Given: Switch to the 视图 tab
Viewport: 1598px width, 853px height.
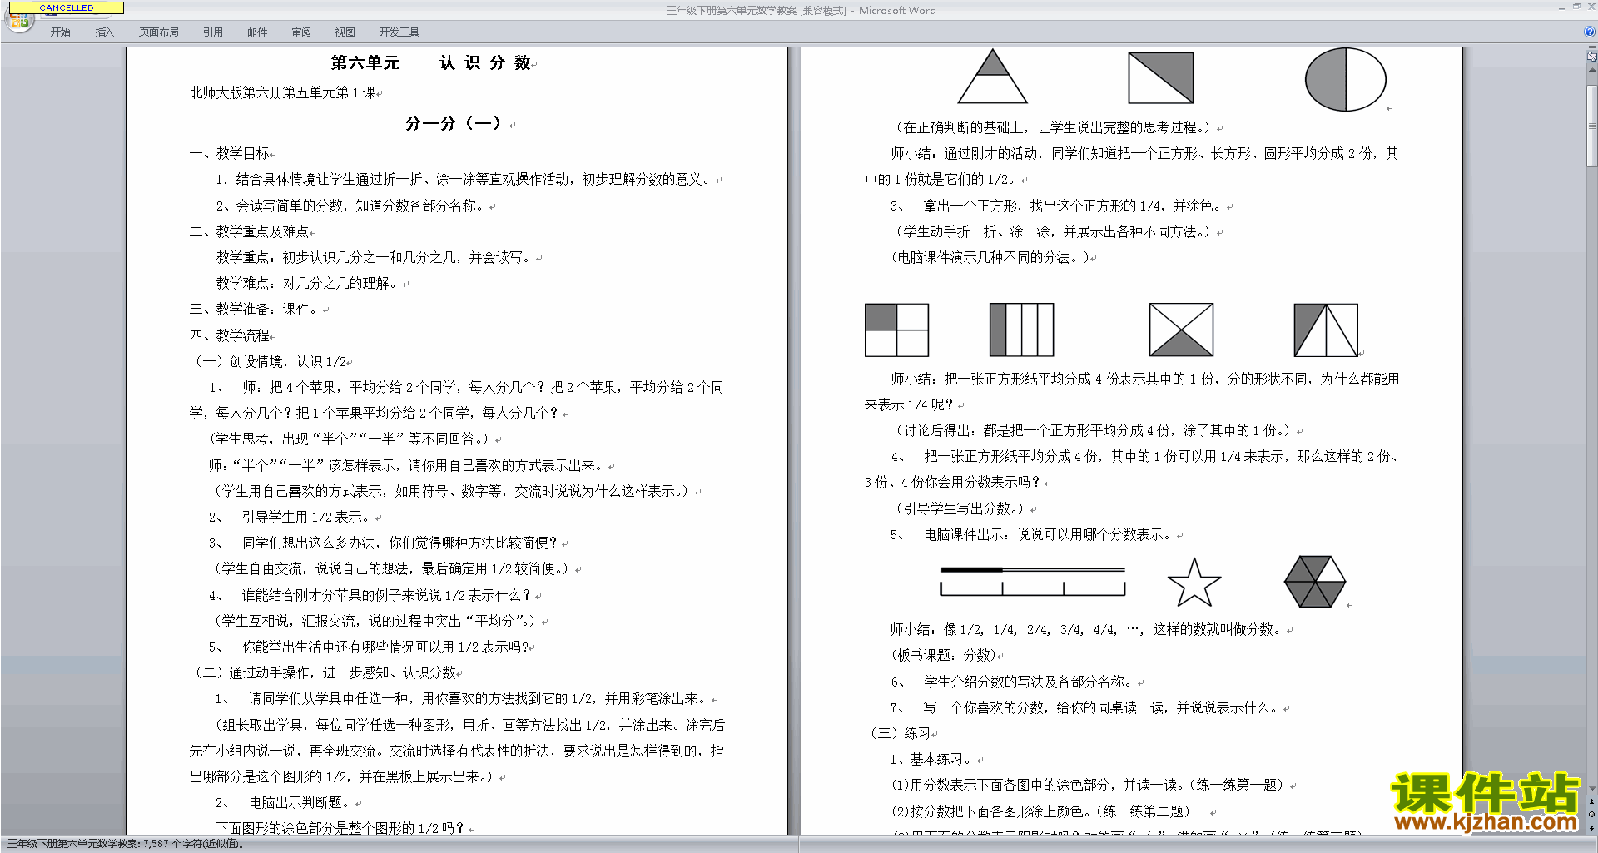Looking at the screenshot, I should [x=345, y=32].
